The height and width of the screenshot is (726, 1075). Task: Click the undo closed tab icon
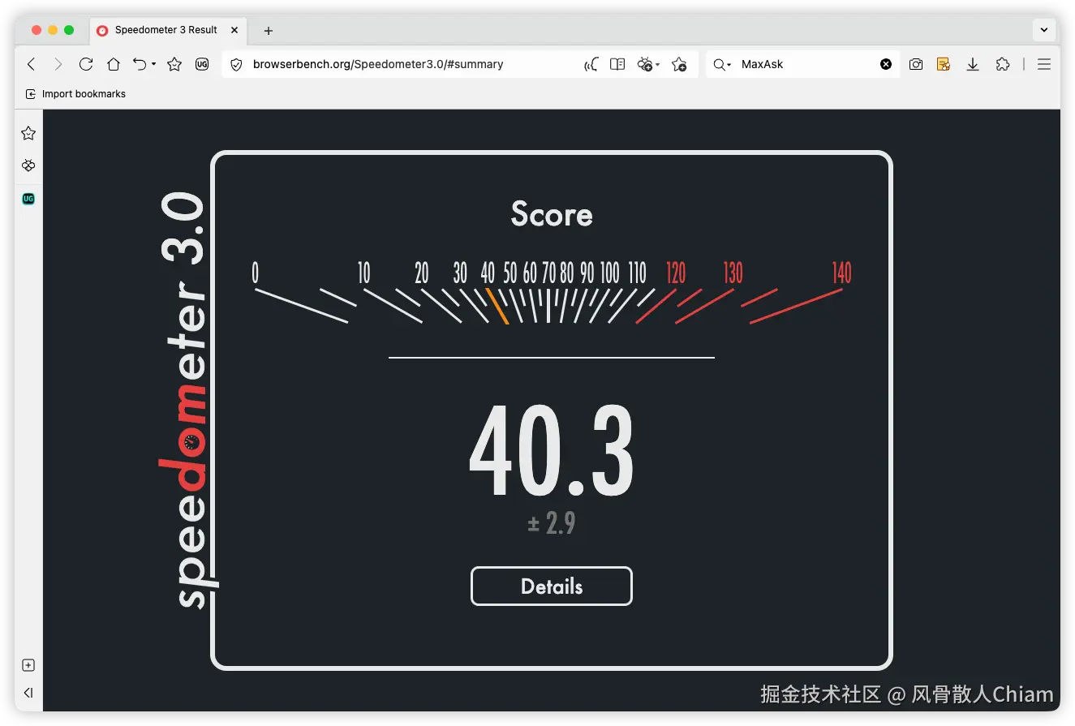coord(140,64)
